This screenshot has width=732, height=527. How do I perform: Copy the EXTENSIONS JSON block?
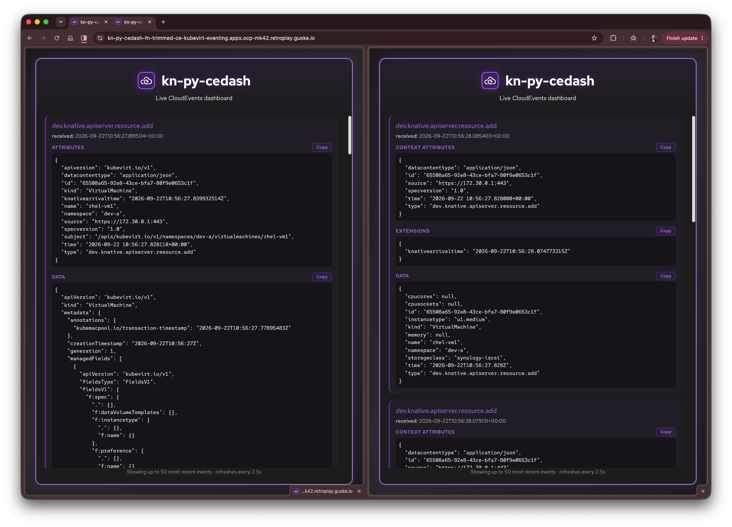666,231
